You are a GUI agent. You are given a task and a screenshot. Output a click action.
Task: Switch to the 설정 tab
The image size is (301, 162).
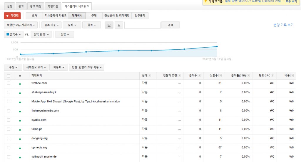coord(10,6)
